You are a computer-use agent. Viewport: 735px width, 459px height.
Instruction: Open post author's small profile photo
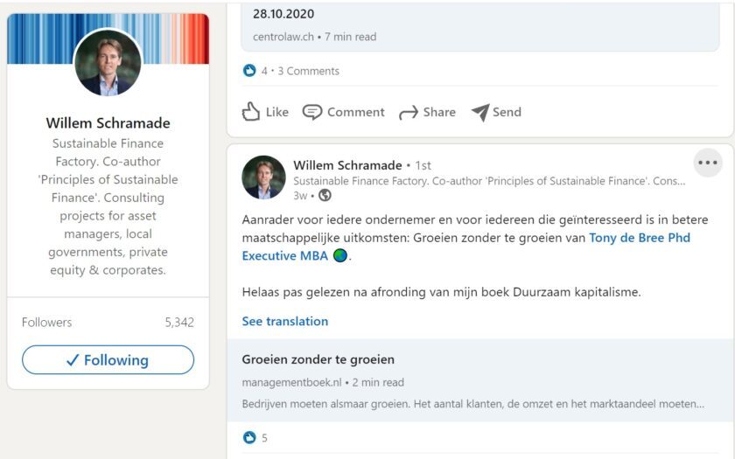tap(263, 177)
